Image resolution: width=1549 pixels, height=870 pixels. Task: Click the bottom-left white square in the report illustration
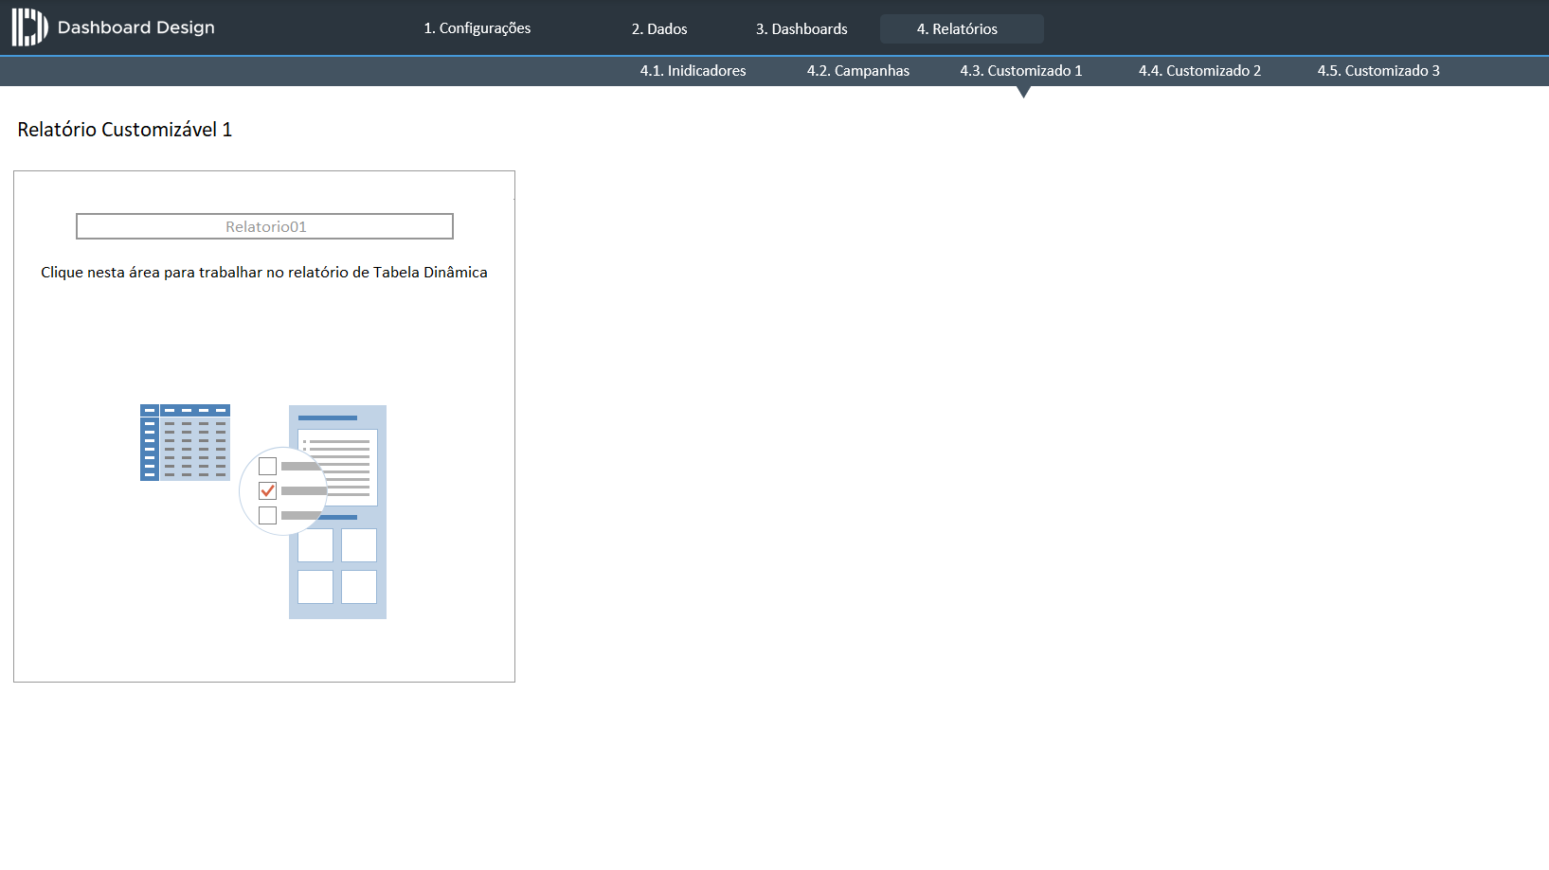[315, 587]
